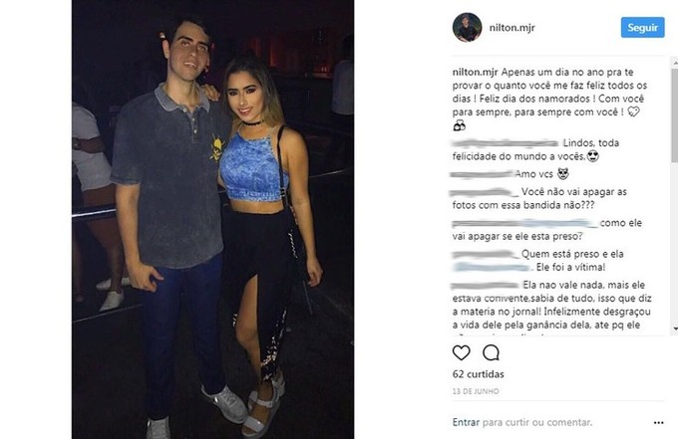Viewport: 678px width, 439px height.
Task: Click the blurred username before 'Lindos, toda'
Action: (506, 143)
